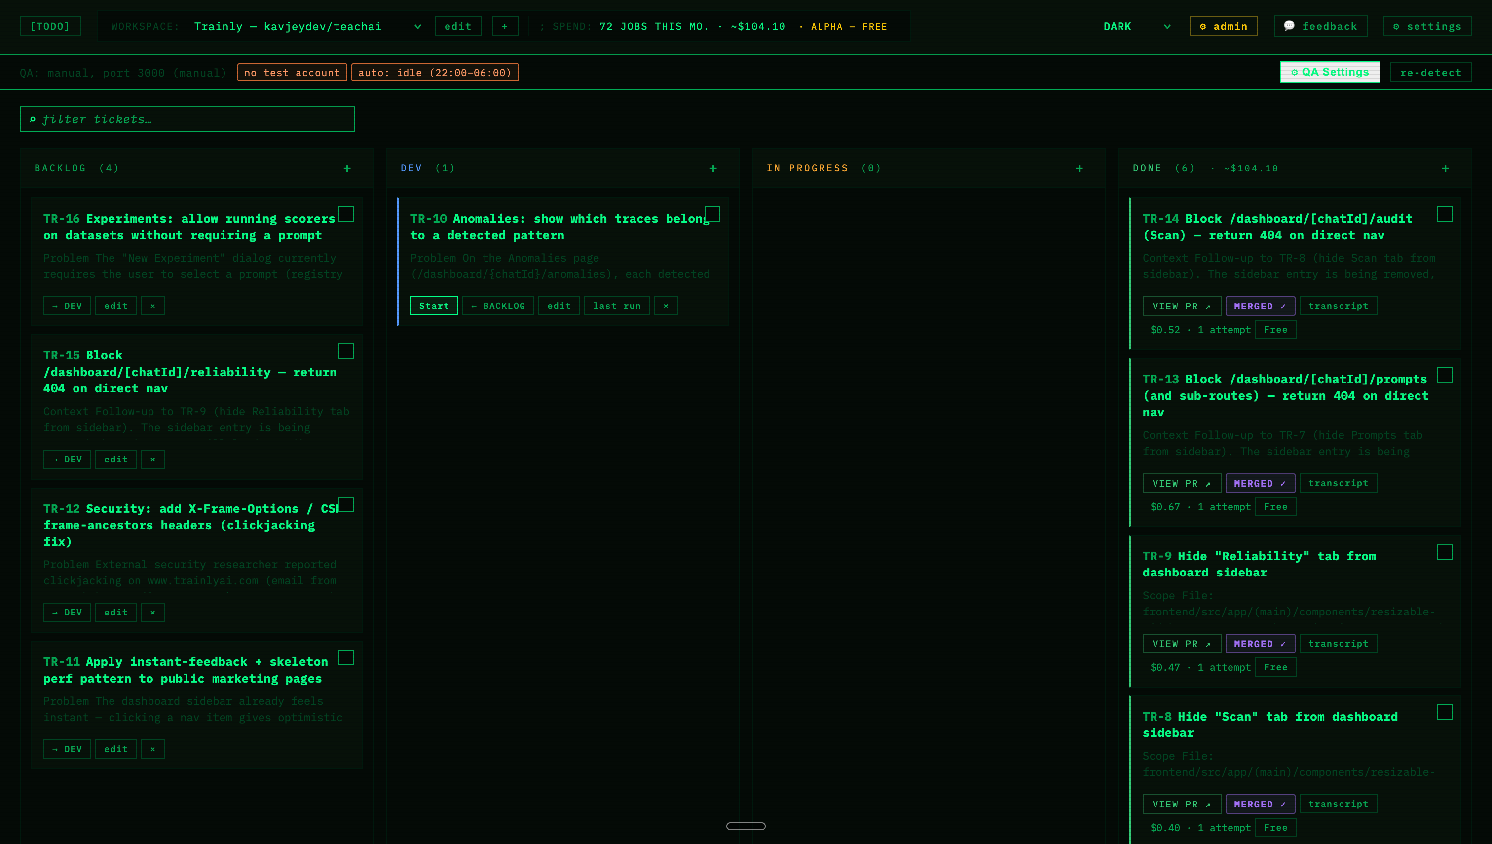1492x844 pixels.
Task: Select checkbox on TR-16 card
Action: click(x=346, y=215)
